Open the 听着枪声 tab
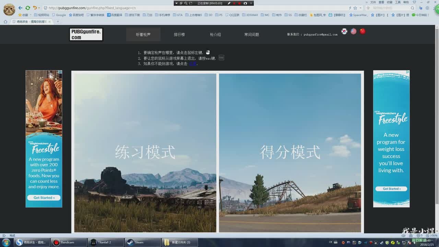This screenshot has height=247, width=439. tap(143, 35)
